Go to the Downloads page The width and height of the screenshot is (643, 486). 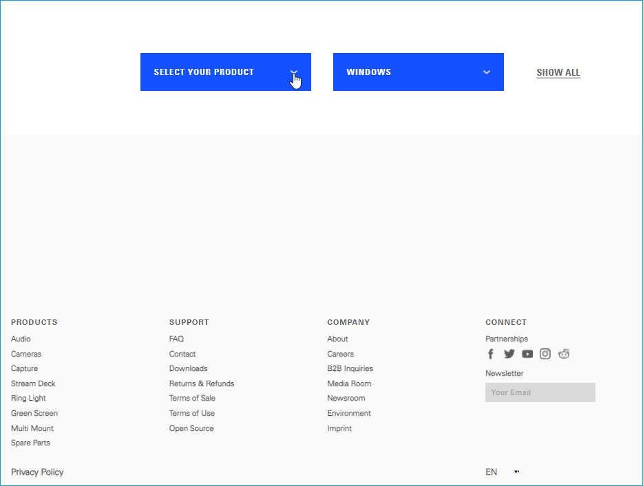(188, 369)
